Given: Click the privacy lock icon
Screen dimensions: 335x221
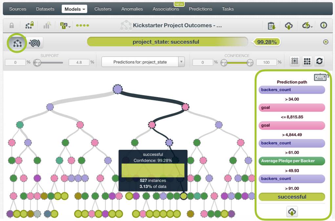Looking at the screenshot, I should 11,26.
